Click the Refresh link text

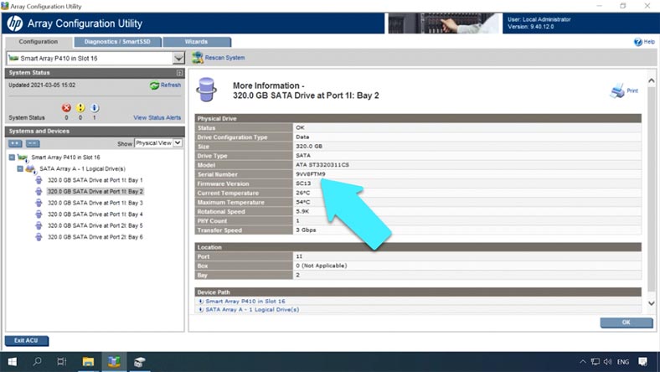(x=171, y=85)
